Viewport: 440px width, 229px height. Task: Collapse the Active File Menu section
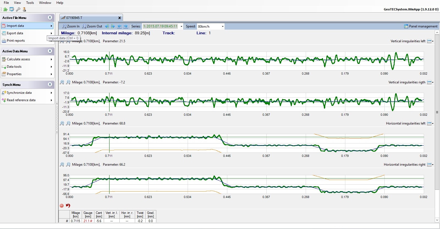point(50,18)
